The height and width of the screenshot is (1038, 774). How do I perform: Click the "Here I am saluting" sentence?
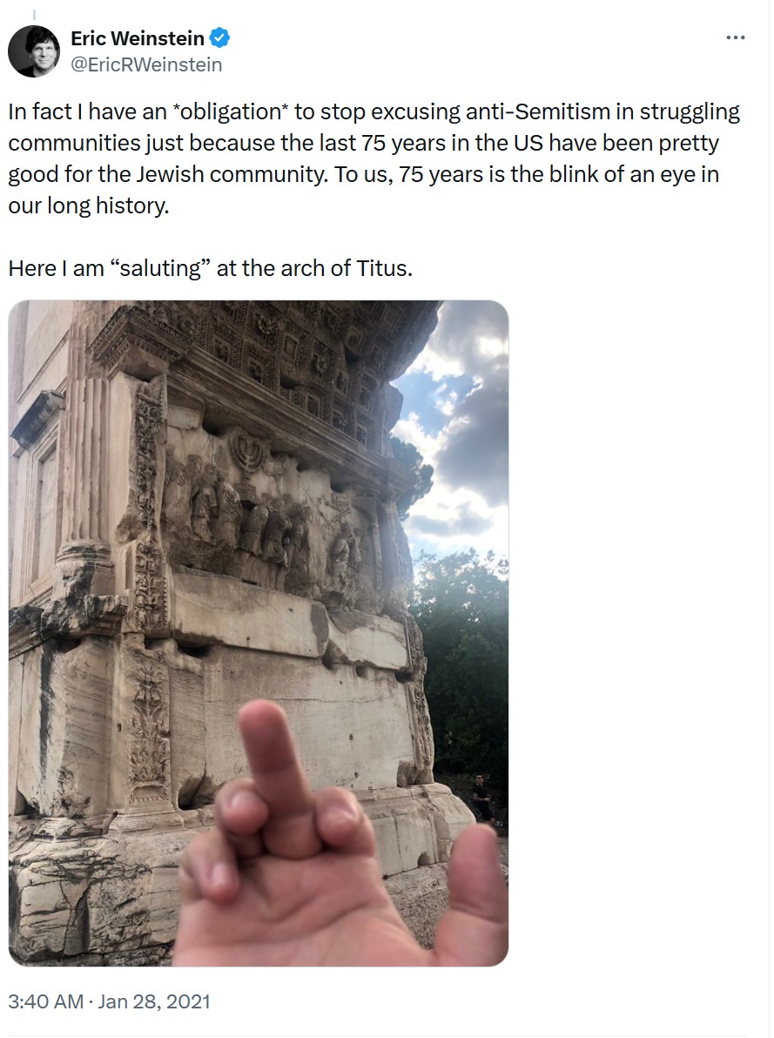tap(210, 268)
